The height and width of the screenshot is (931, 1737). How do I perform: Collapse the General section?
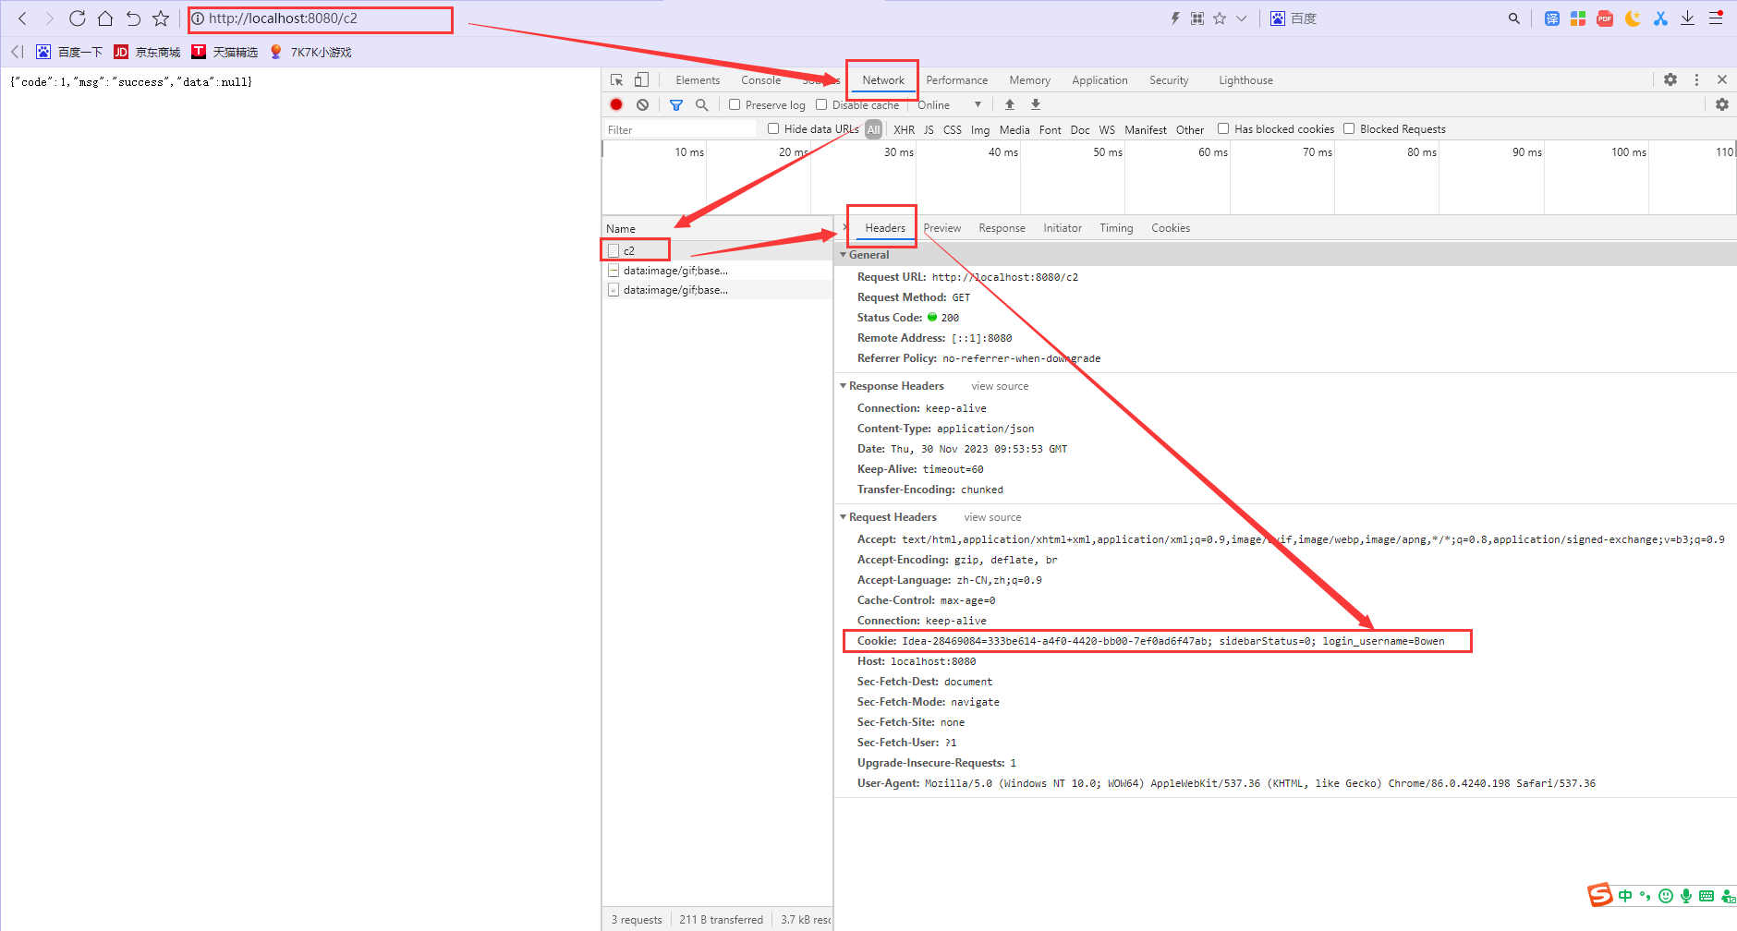click(843, 255)
